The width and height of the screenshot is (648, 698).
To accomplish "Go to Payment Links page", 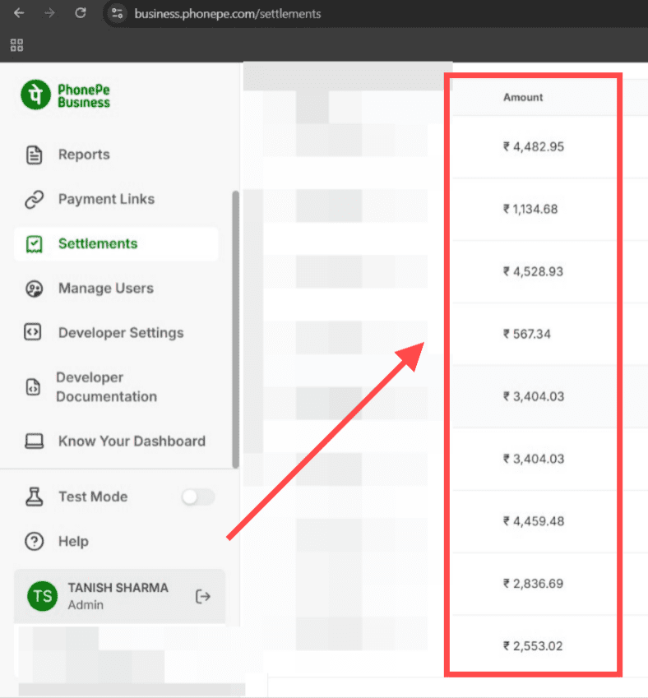I will 106,199.
